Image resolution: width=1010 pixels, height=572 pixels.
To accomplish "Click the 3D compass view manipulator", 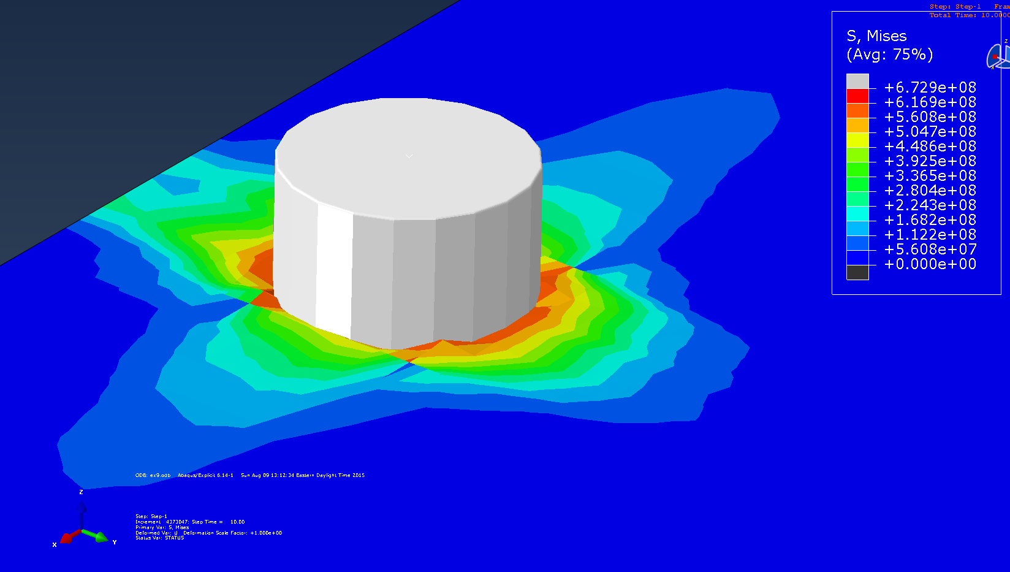I will 999,55.
